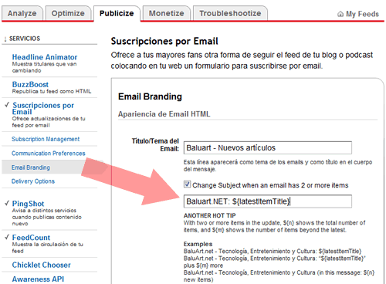Uncheck Change Subject when 2 or more items
This screenshot has width=386, height=284.
click(x=187, y=184)
